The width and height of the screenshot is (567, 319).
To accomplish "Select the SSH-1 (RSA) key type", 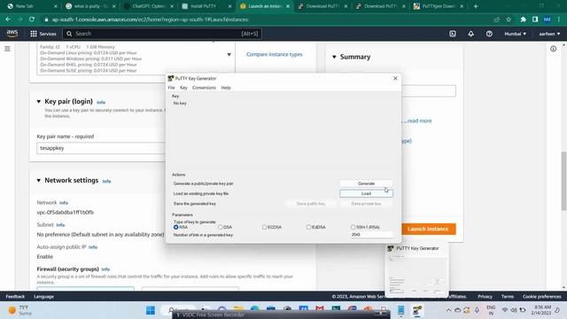I will [353, 227].
